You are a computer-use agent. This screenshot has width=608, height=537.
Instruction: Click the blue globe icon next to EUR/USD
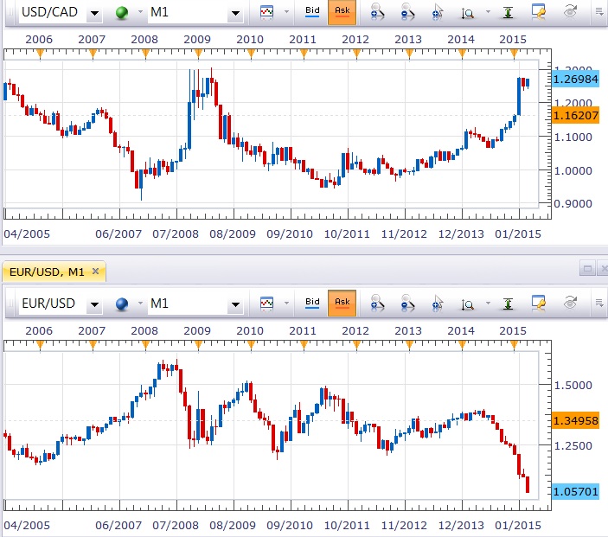[x=121, y=304]
